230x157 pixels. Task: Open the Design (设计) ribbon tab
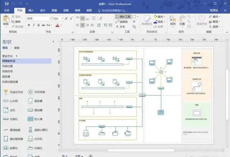(43, 10)
